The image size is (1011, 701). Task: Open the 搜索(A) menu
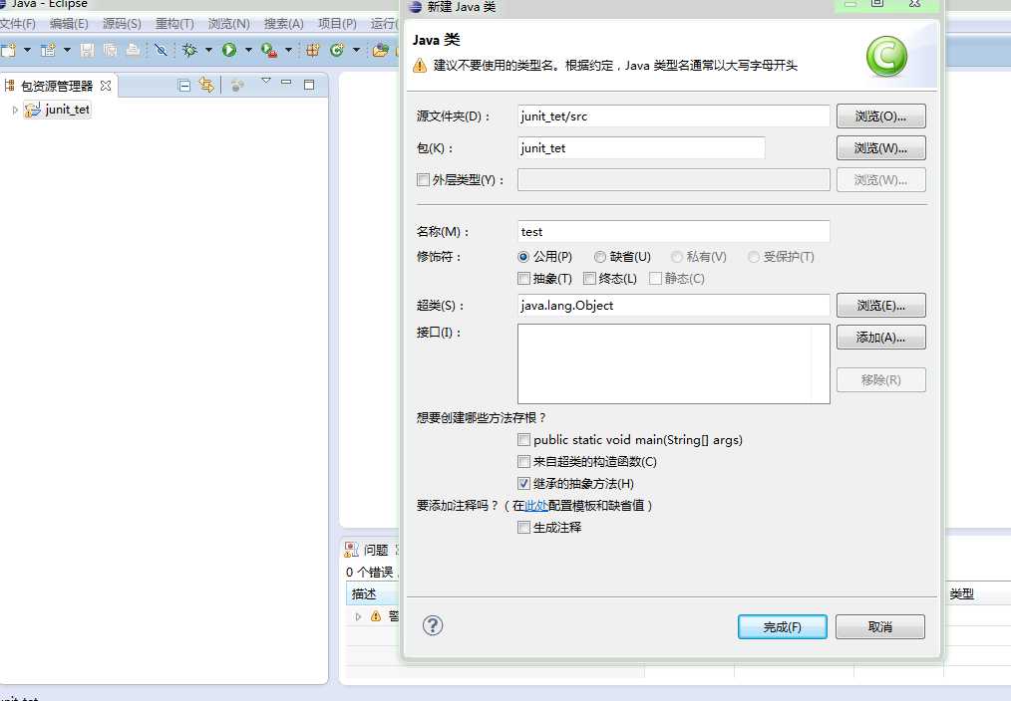(x=284, y=24)
